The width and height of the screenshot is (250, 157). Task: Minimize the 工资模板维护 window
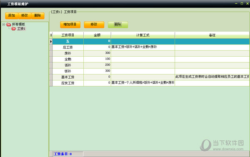tap(236, 3)
